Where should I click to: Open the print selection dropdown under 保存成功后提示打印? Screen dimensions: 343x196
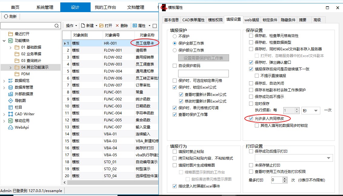tap(328, 158)
